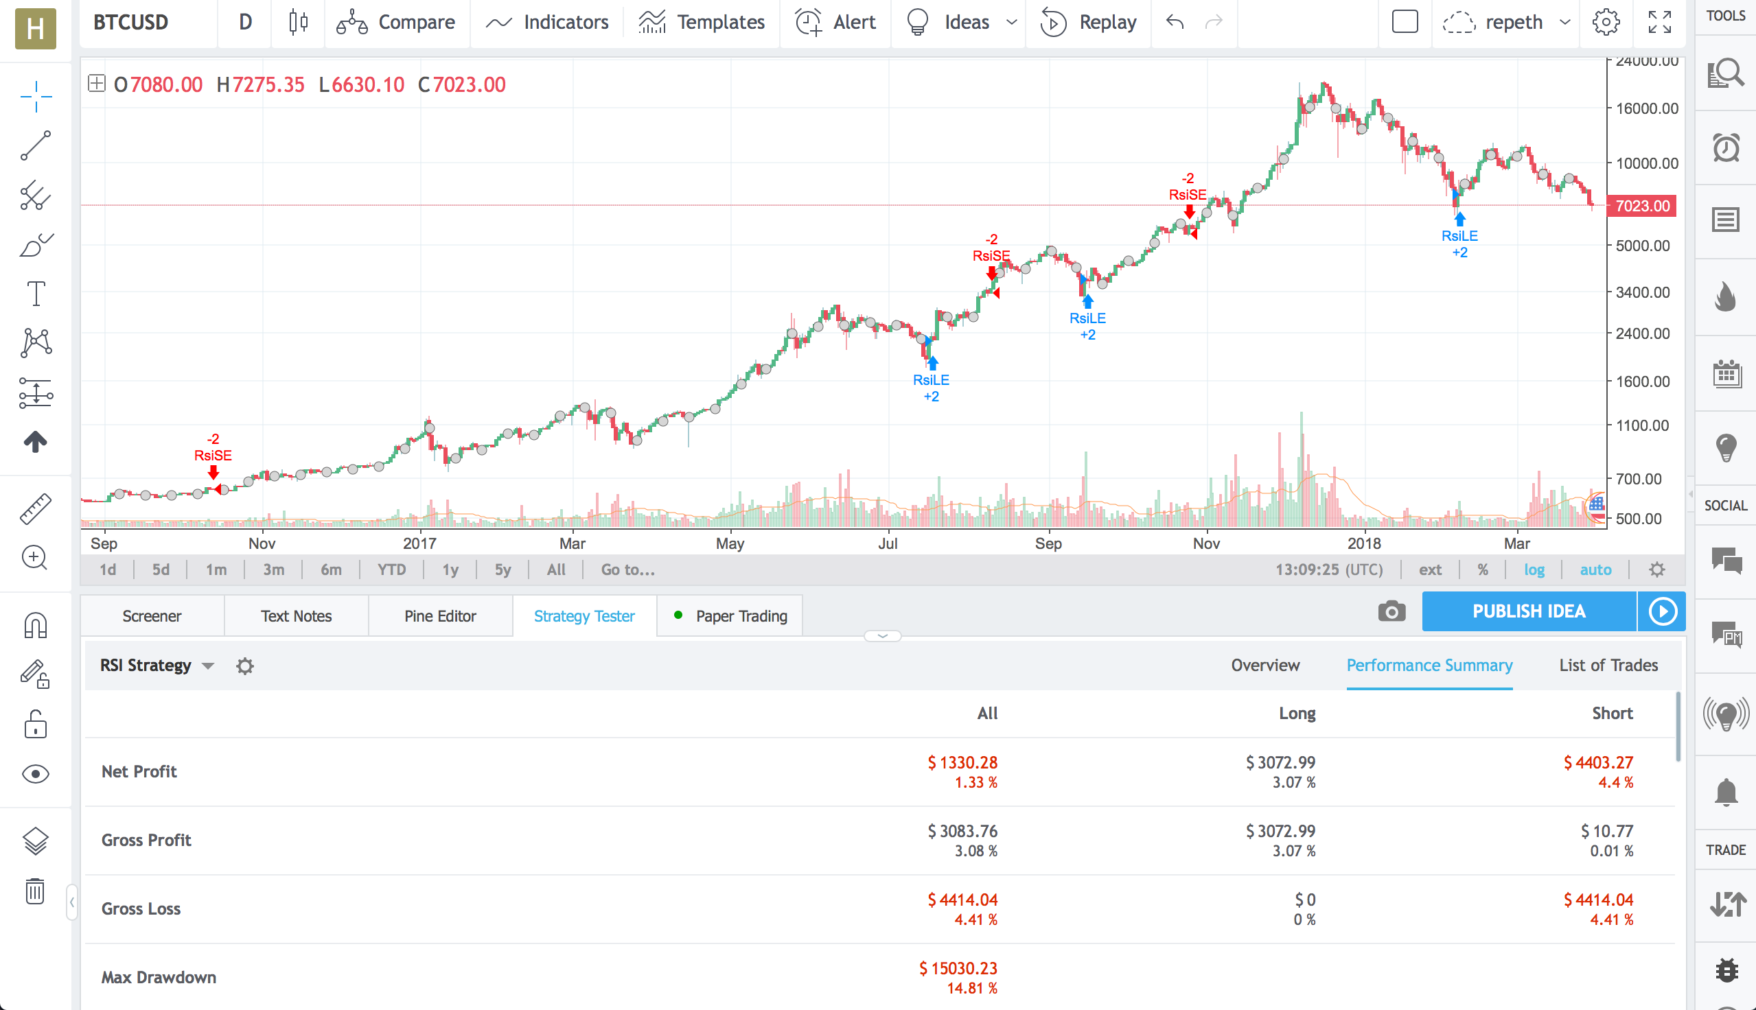
Task: Toggle auto scale
Action: pyautogui.click(x=1595, y=569)
